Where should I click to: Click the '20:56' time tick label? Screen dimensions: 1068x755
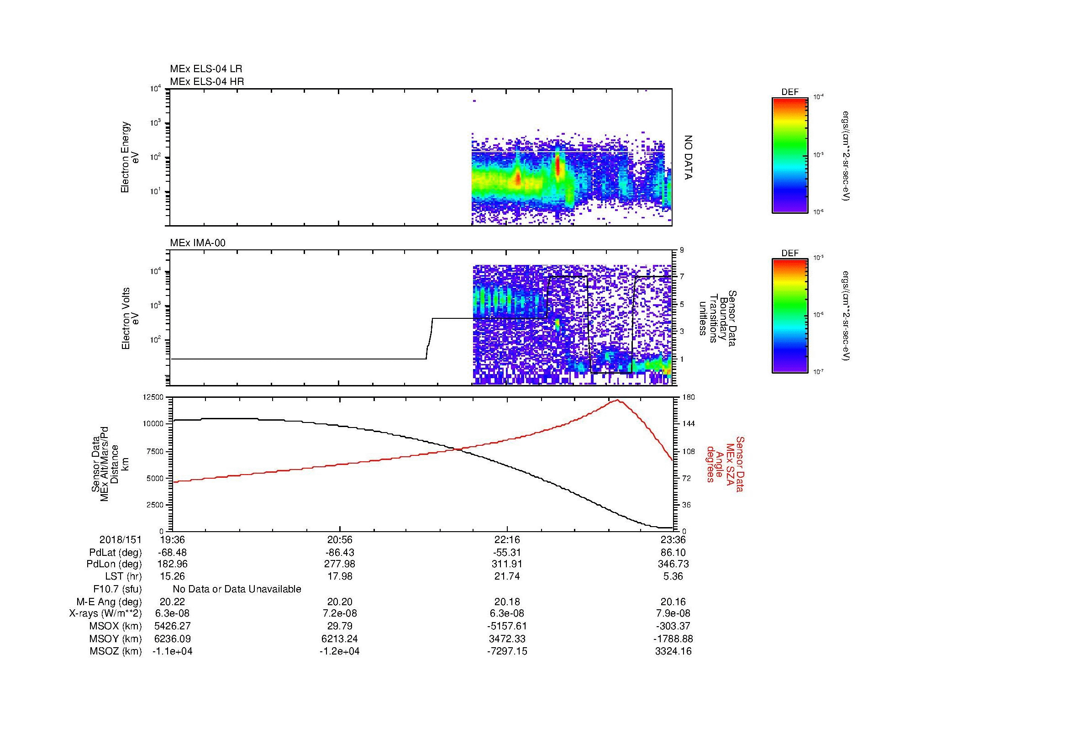[x=340, y=539]
